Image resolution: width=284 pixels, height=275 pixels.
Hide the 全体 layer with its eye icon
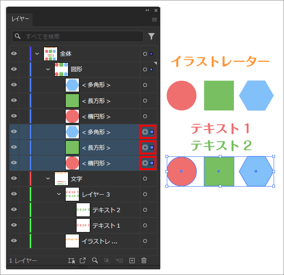(14, 54)
